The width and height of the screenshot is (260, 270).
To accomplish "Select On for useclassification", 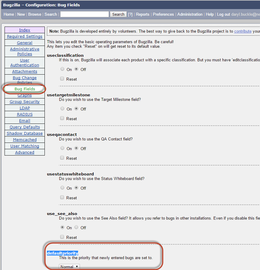I will pyautogui.click(x=62, y=69).
